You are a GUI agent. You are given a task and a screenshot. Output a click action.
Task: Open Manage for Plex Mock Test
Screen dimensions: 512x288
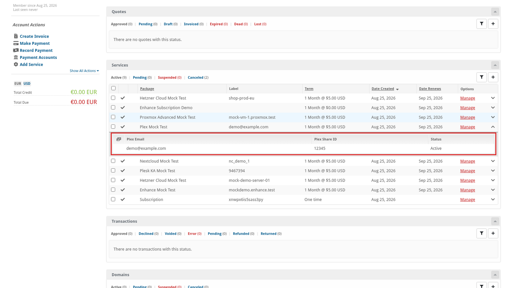coord(467,127)
